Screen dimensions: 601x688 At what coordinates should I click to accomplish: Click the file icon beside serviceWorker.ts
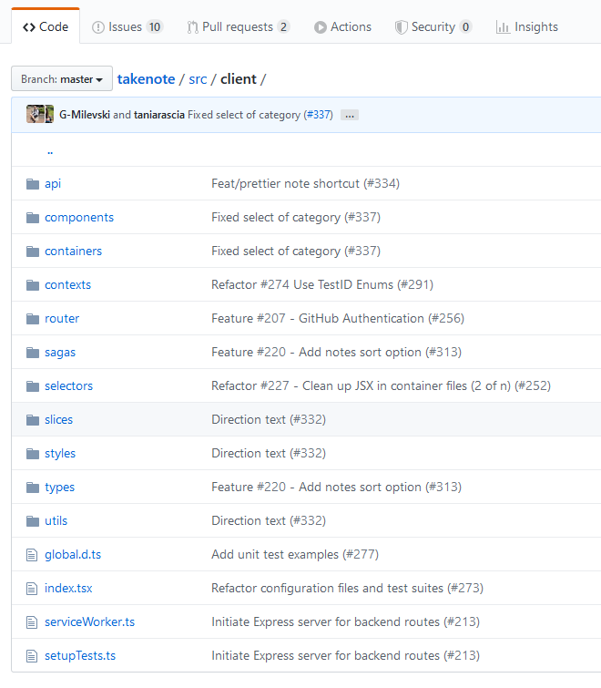click(x=33, y=622)
